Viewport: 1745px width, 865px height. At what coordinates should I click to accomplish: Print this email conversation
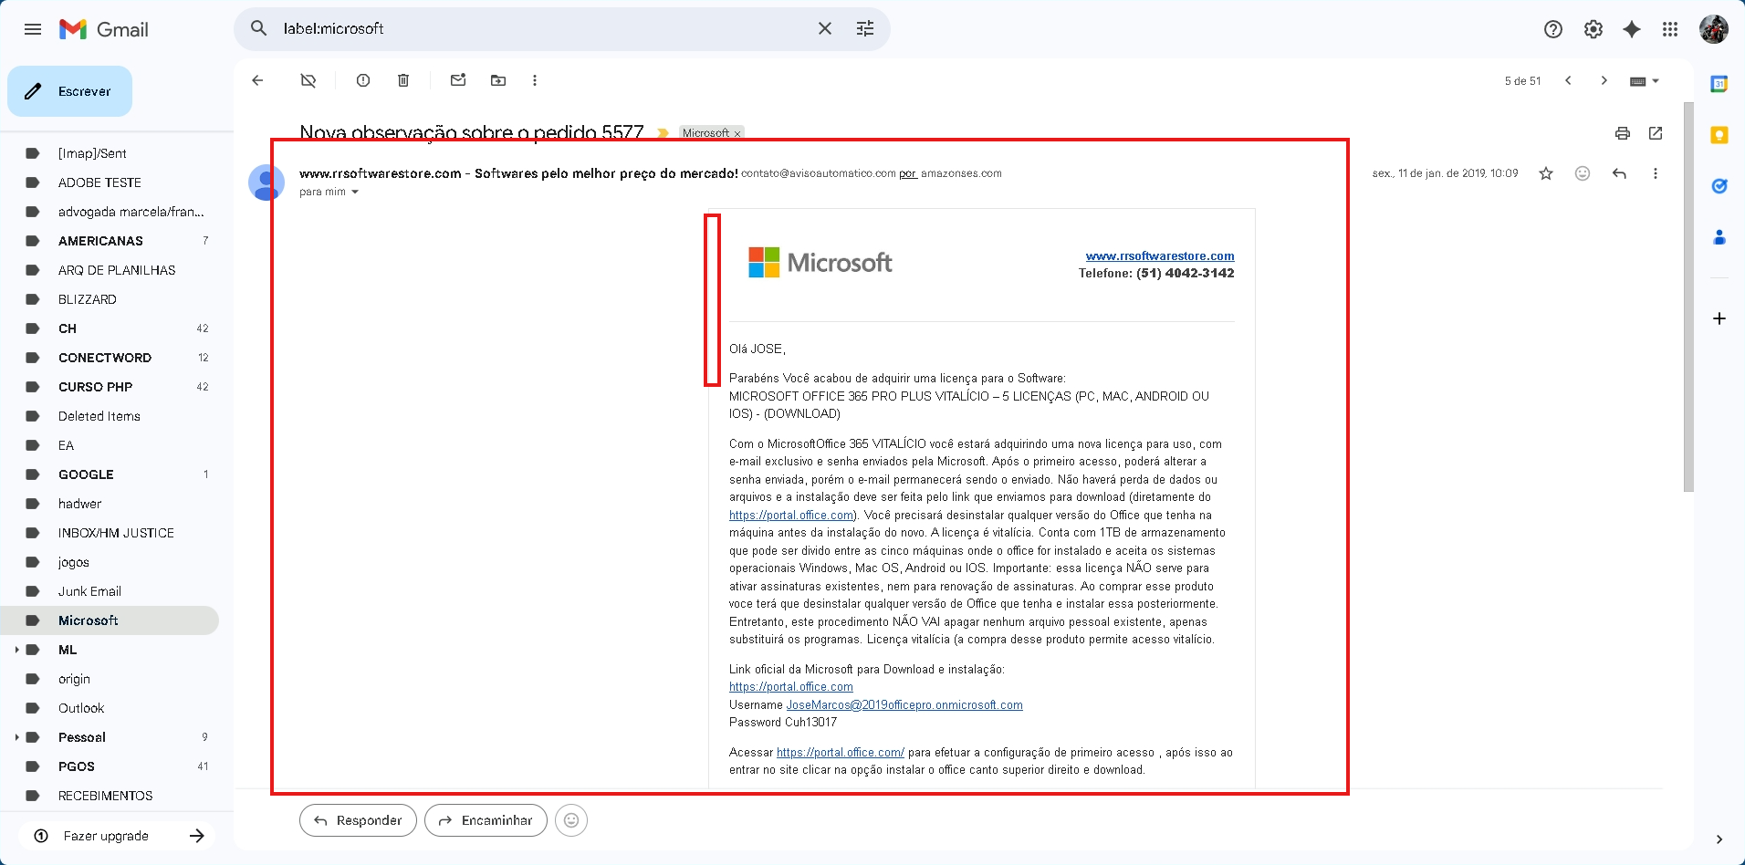[1623, 133]
